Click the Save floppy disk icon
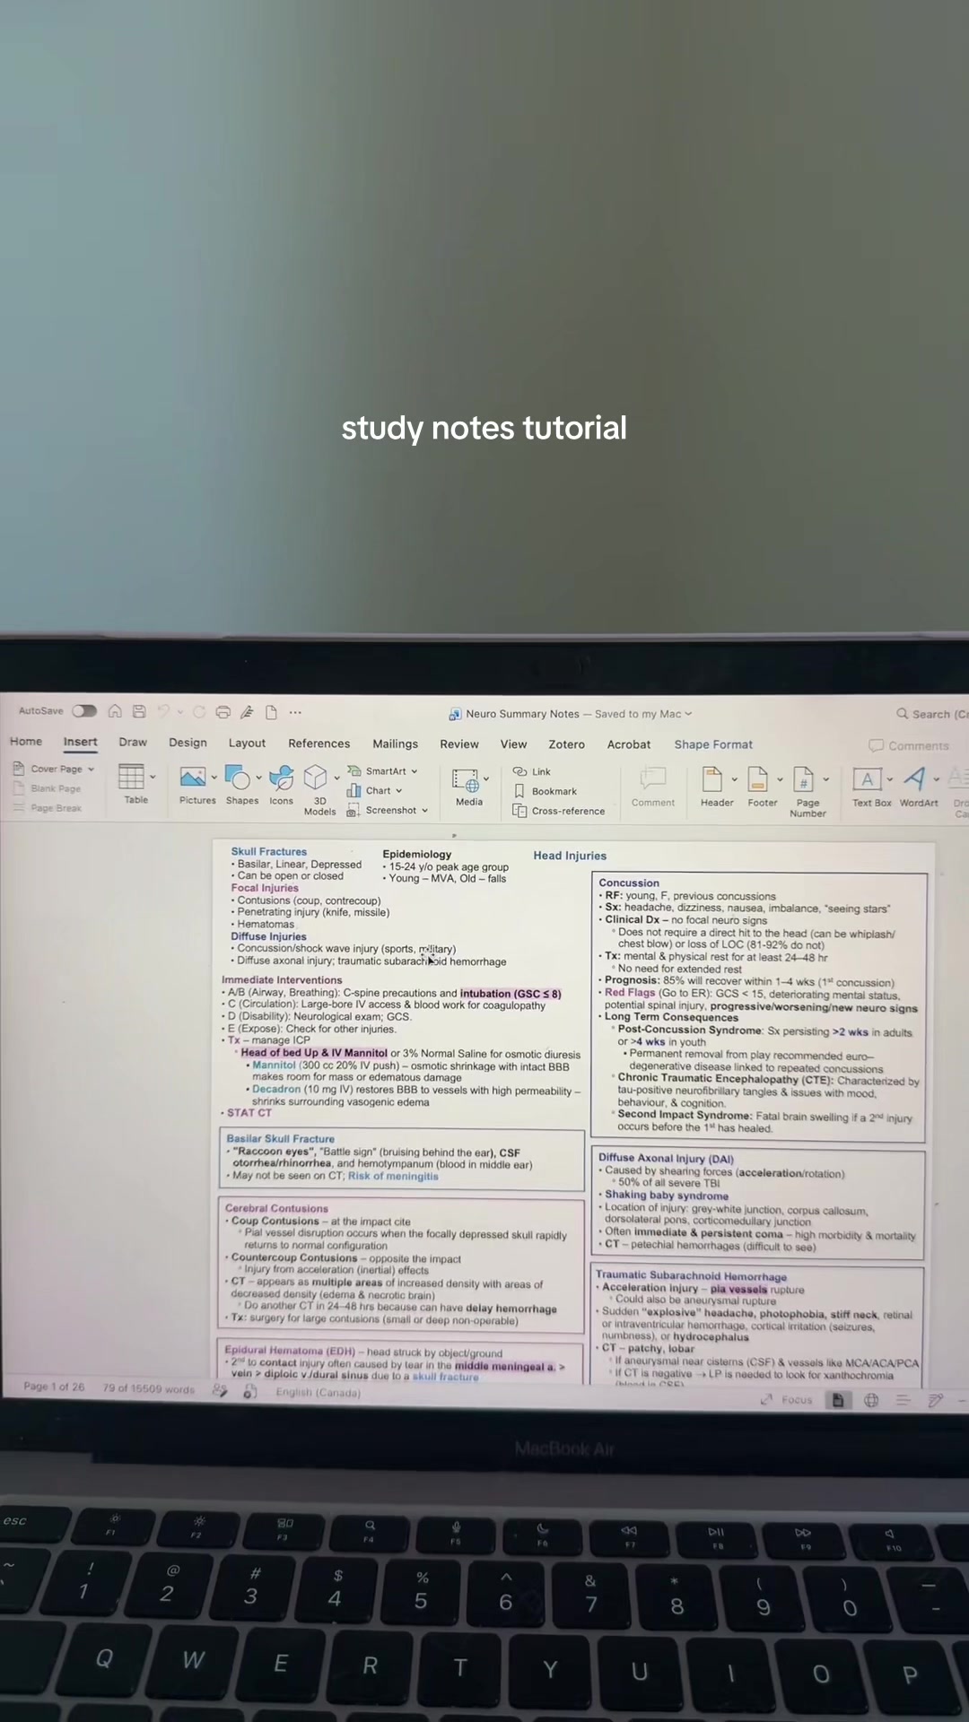This screenshot has height=1722, width=969. pos(139,711)
